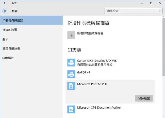Click scrollbar down arrow at bottom
Image resolution: width=165 pixels, height=118 pixels.
(164, 116)
